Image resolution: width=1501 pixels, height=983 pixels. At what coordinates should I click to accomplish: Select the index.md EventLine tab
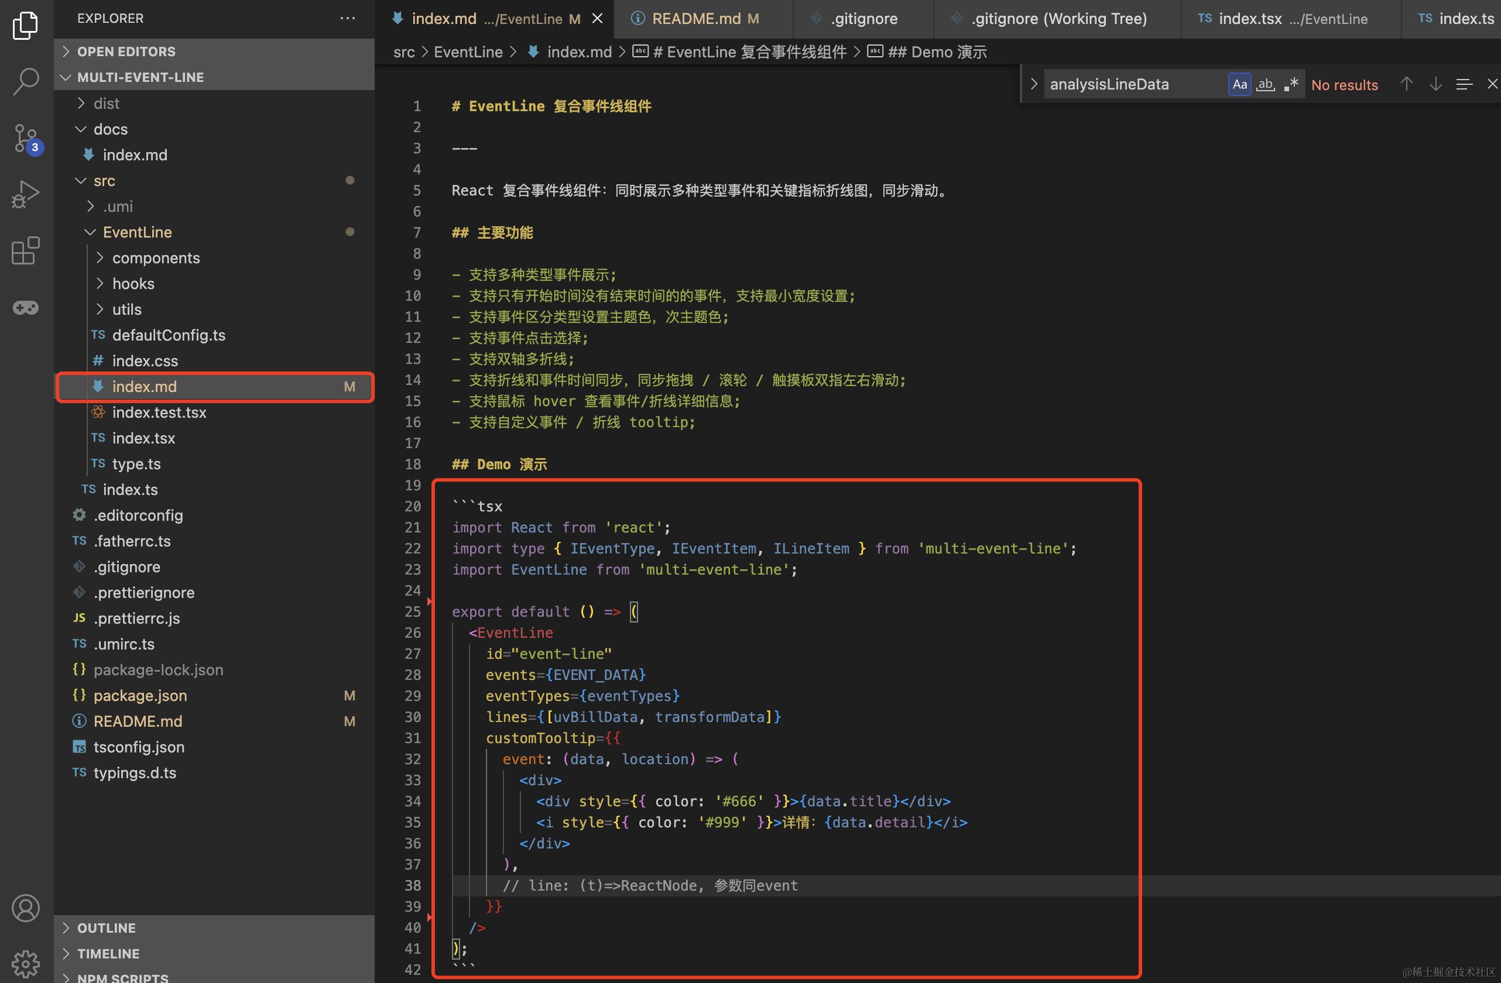[x=495, y=19]
